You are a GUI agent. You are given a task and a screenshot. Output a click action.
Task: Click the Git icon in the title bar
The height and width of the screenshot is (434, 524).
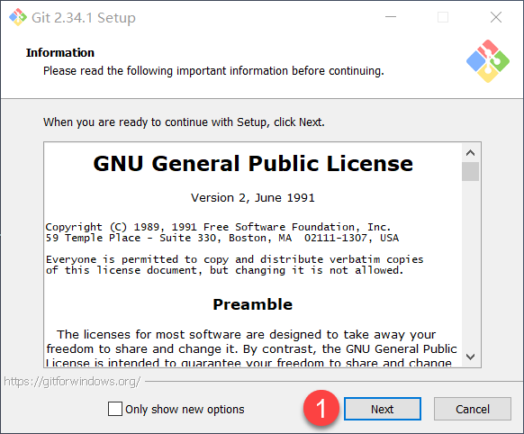(17, 17)
